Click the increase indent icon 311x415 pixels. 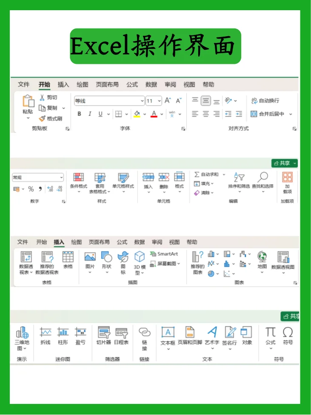point(239,114)
